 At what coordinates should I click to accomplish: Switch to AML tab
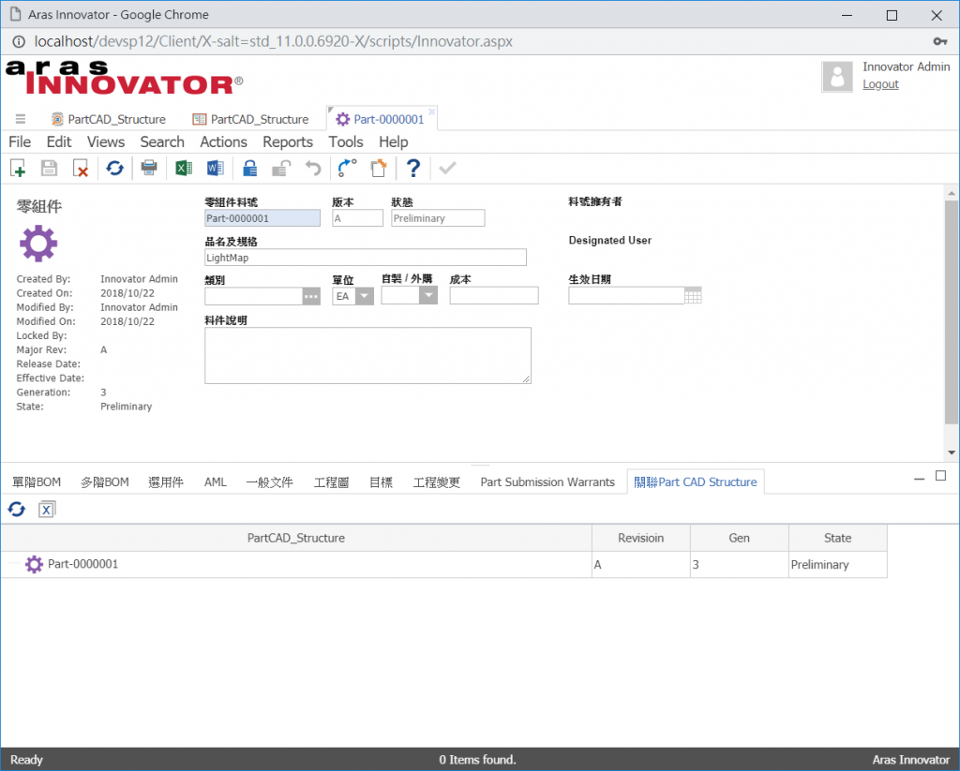point(216,482)
